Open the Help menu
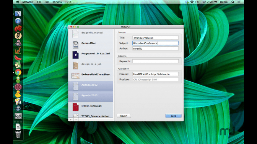The height and width of the screenshot is (144, 257). pos(68,2)
